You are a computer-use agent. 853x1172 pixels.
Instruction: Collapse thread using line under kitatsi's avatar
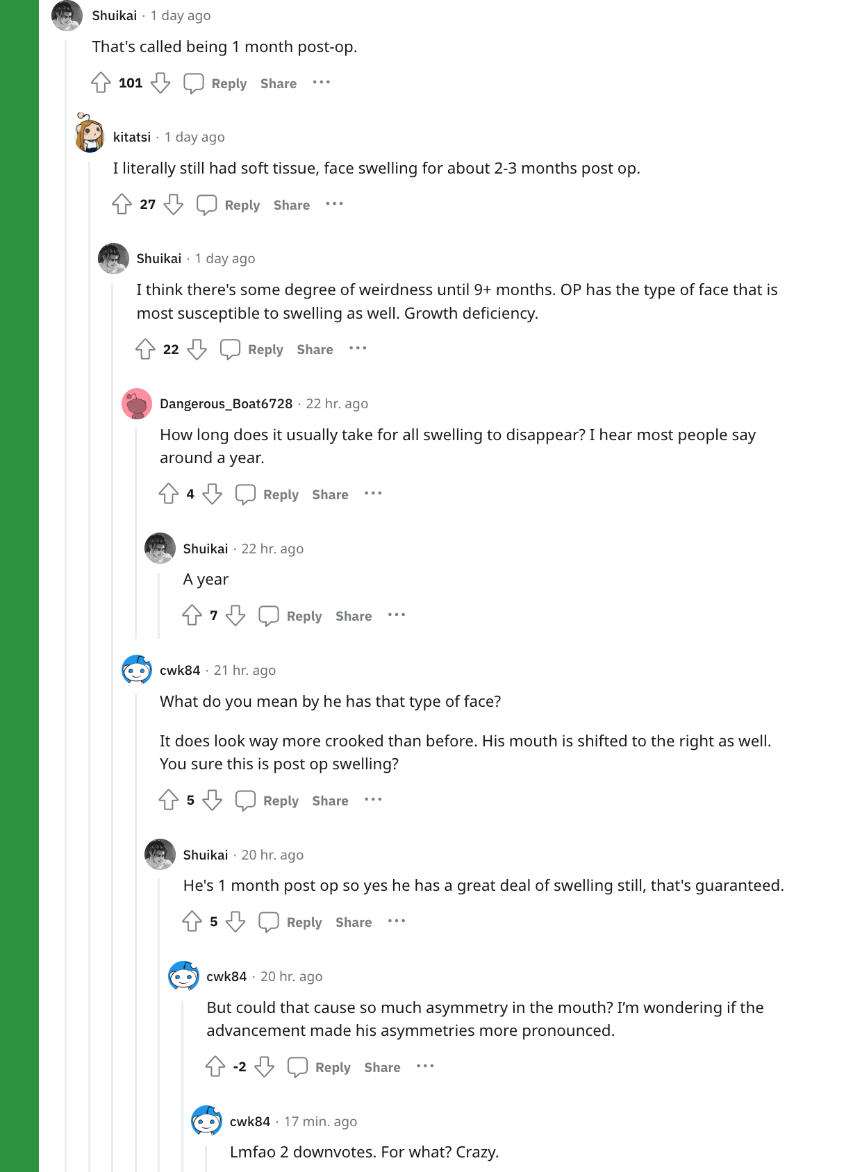point(90,660)
